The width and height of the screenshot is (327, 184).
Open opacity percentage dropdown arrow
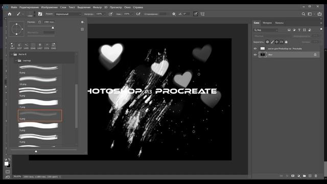[105, 14]
